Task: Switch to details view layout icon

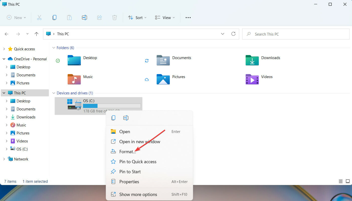Action: click(341, 181)
